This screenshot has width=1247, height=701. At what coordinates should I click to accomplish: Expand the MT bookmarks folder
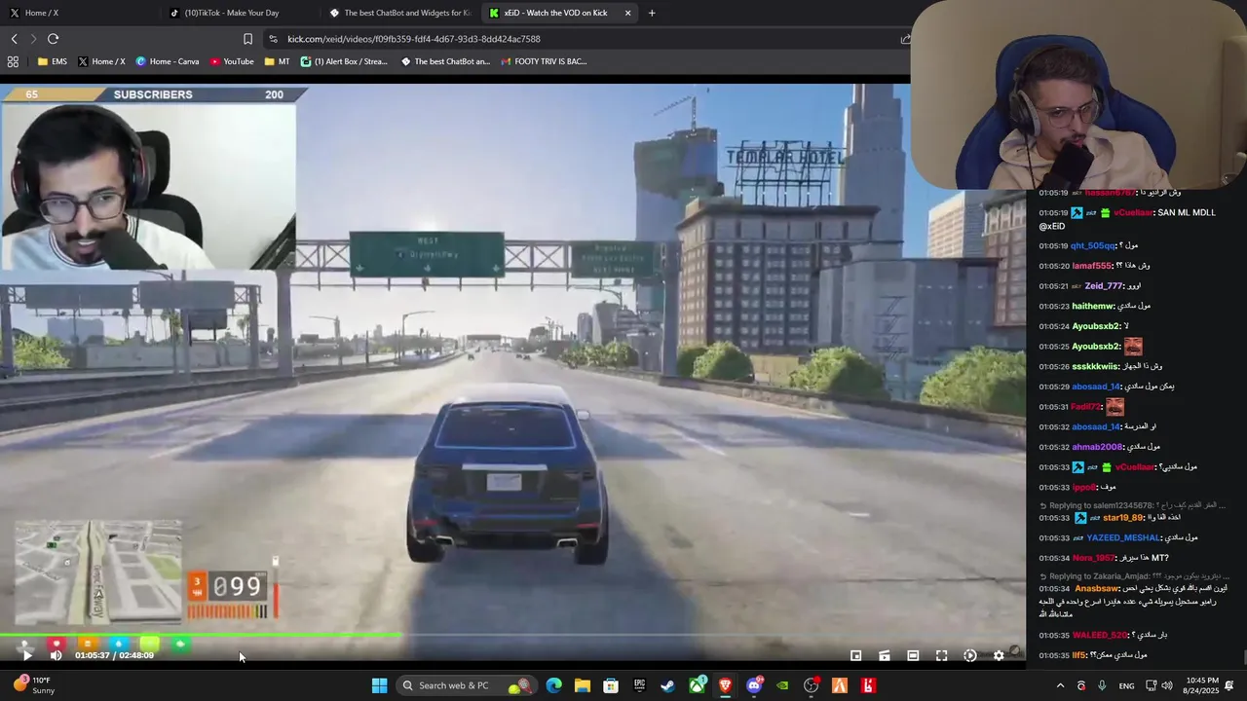coord(277,61)
